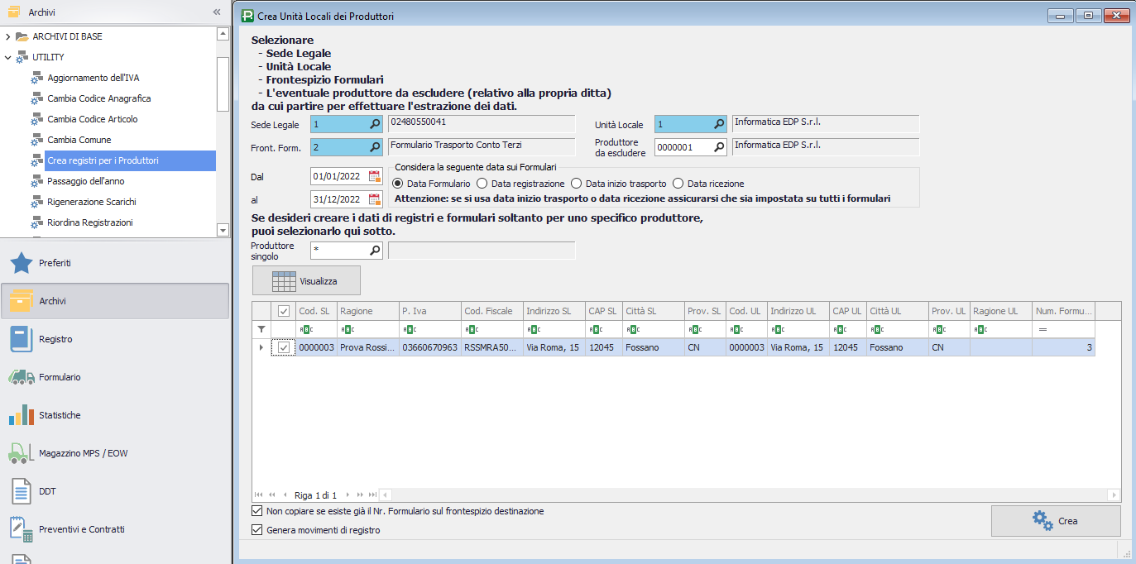
Task: Click the Unità Locale lookup magnifier icon
Action: click(719, 124)
